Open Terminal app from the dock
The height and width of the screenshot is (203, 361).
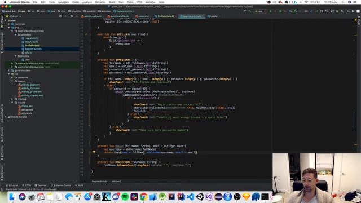pyautogui.click(x=265, y=197)
